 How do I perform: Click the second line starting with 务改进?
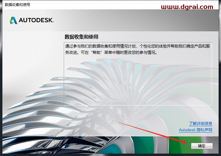pyautogui.click(x=111, y=52)
